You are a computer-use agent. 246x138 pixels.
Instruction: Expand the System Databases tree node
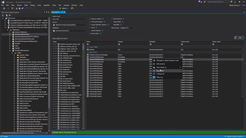coord(10,32)
